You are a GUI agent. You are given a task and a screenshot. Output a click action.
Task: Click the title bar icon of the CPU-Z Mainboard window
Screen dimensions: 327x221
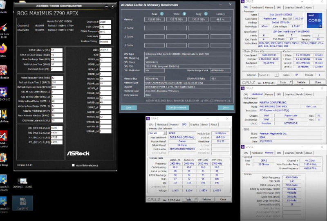point(243,88)
